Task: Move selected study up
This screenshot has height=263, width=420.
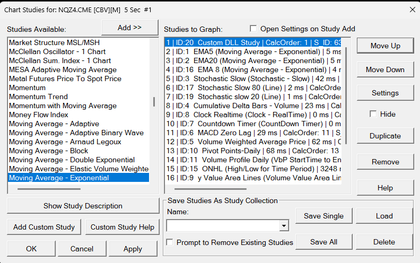Action: [x=385, y=46]
